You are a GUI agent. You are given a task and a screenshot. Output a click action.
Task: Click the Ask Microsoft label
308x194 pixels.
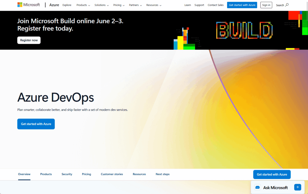(276, 187)
